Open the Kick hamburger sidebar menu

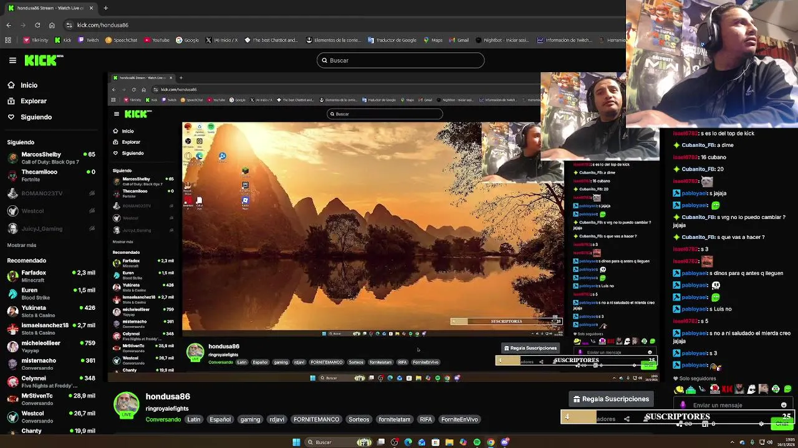[12, 60]
